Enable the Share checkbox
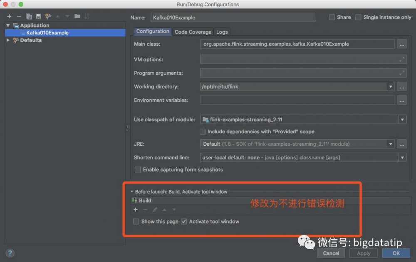 click(332, 17)
